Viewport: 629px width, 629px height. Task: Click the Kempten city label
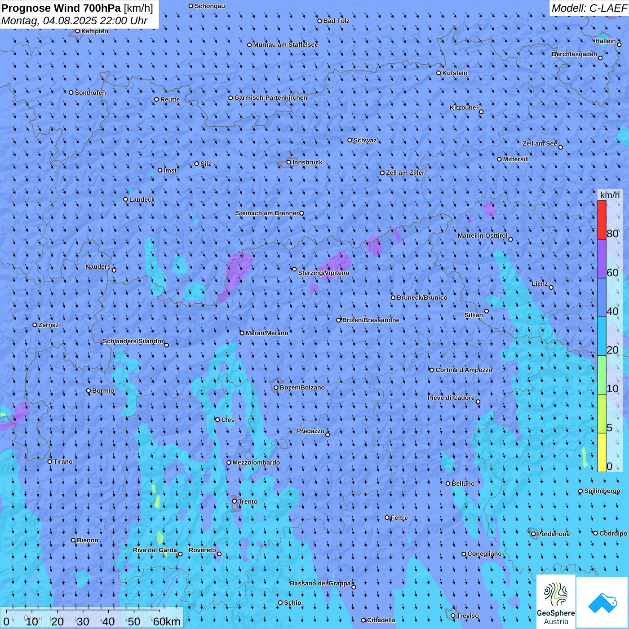point(94,31)
